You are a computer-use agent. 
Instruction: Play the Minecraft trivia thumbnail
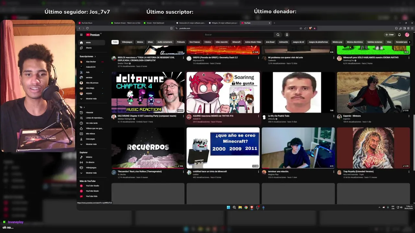[223, 148]
